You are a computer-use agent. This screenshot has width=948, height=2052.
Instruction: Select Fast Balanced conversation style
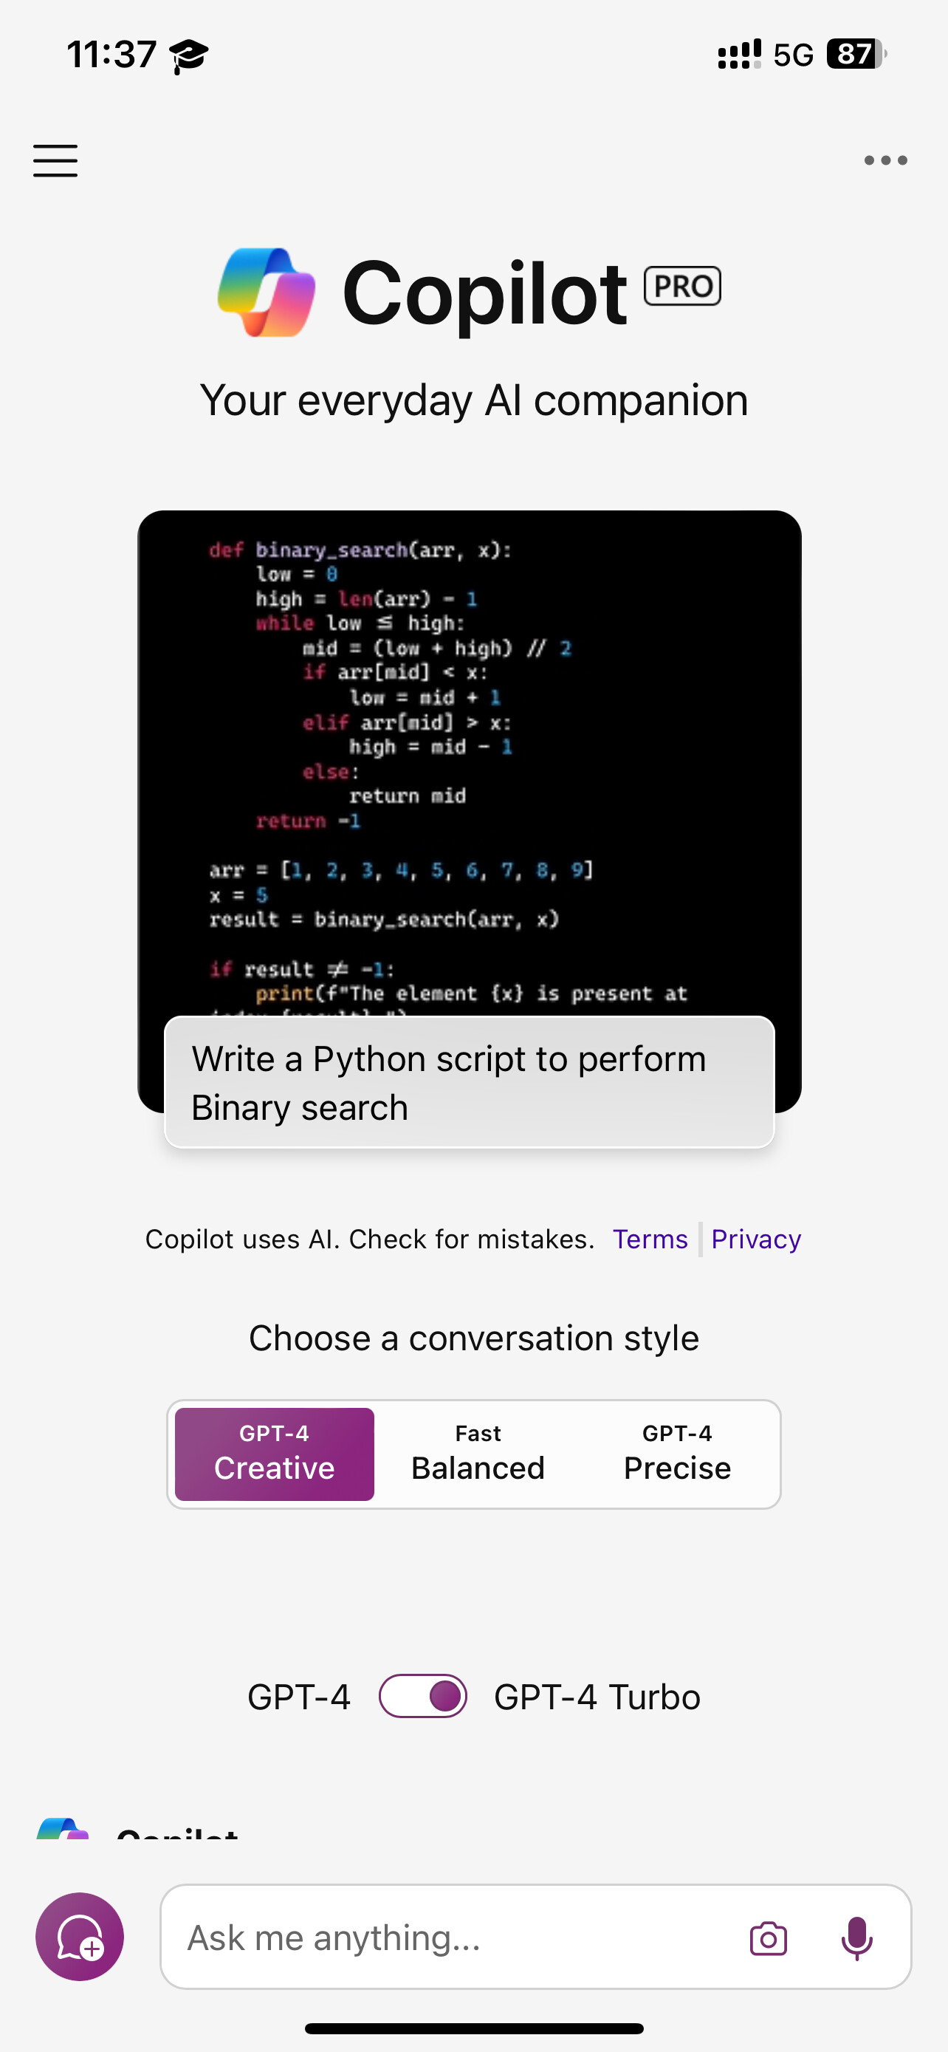[x=478, y=1454]
